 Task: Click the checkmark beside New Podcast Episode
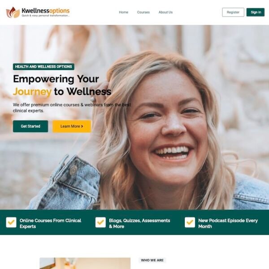click(x=190, y=222)
